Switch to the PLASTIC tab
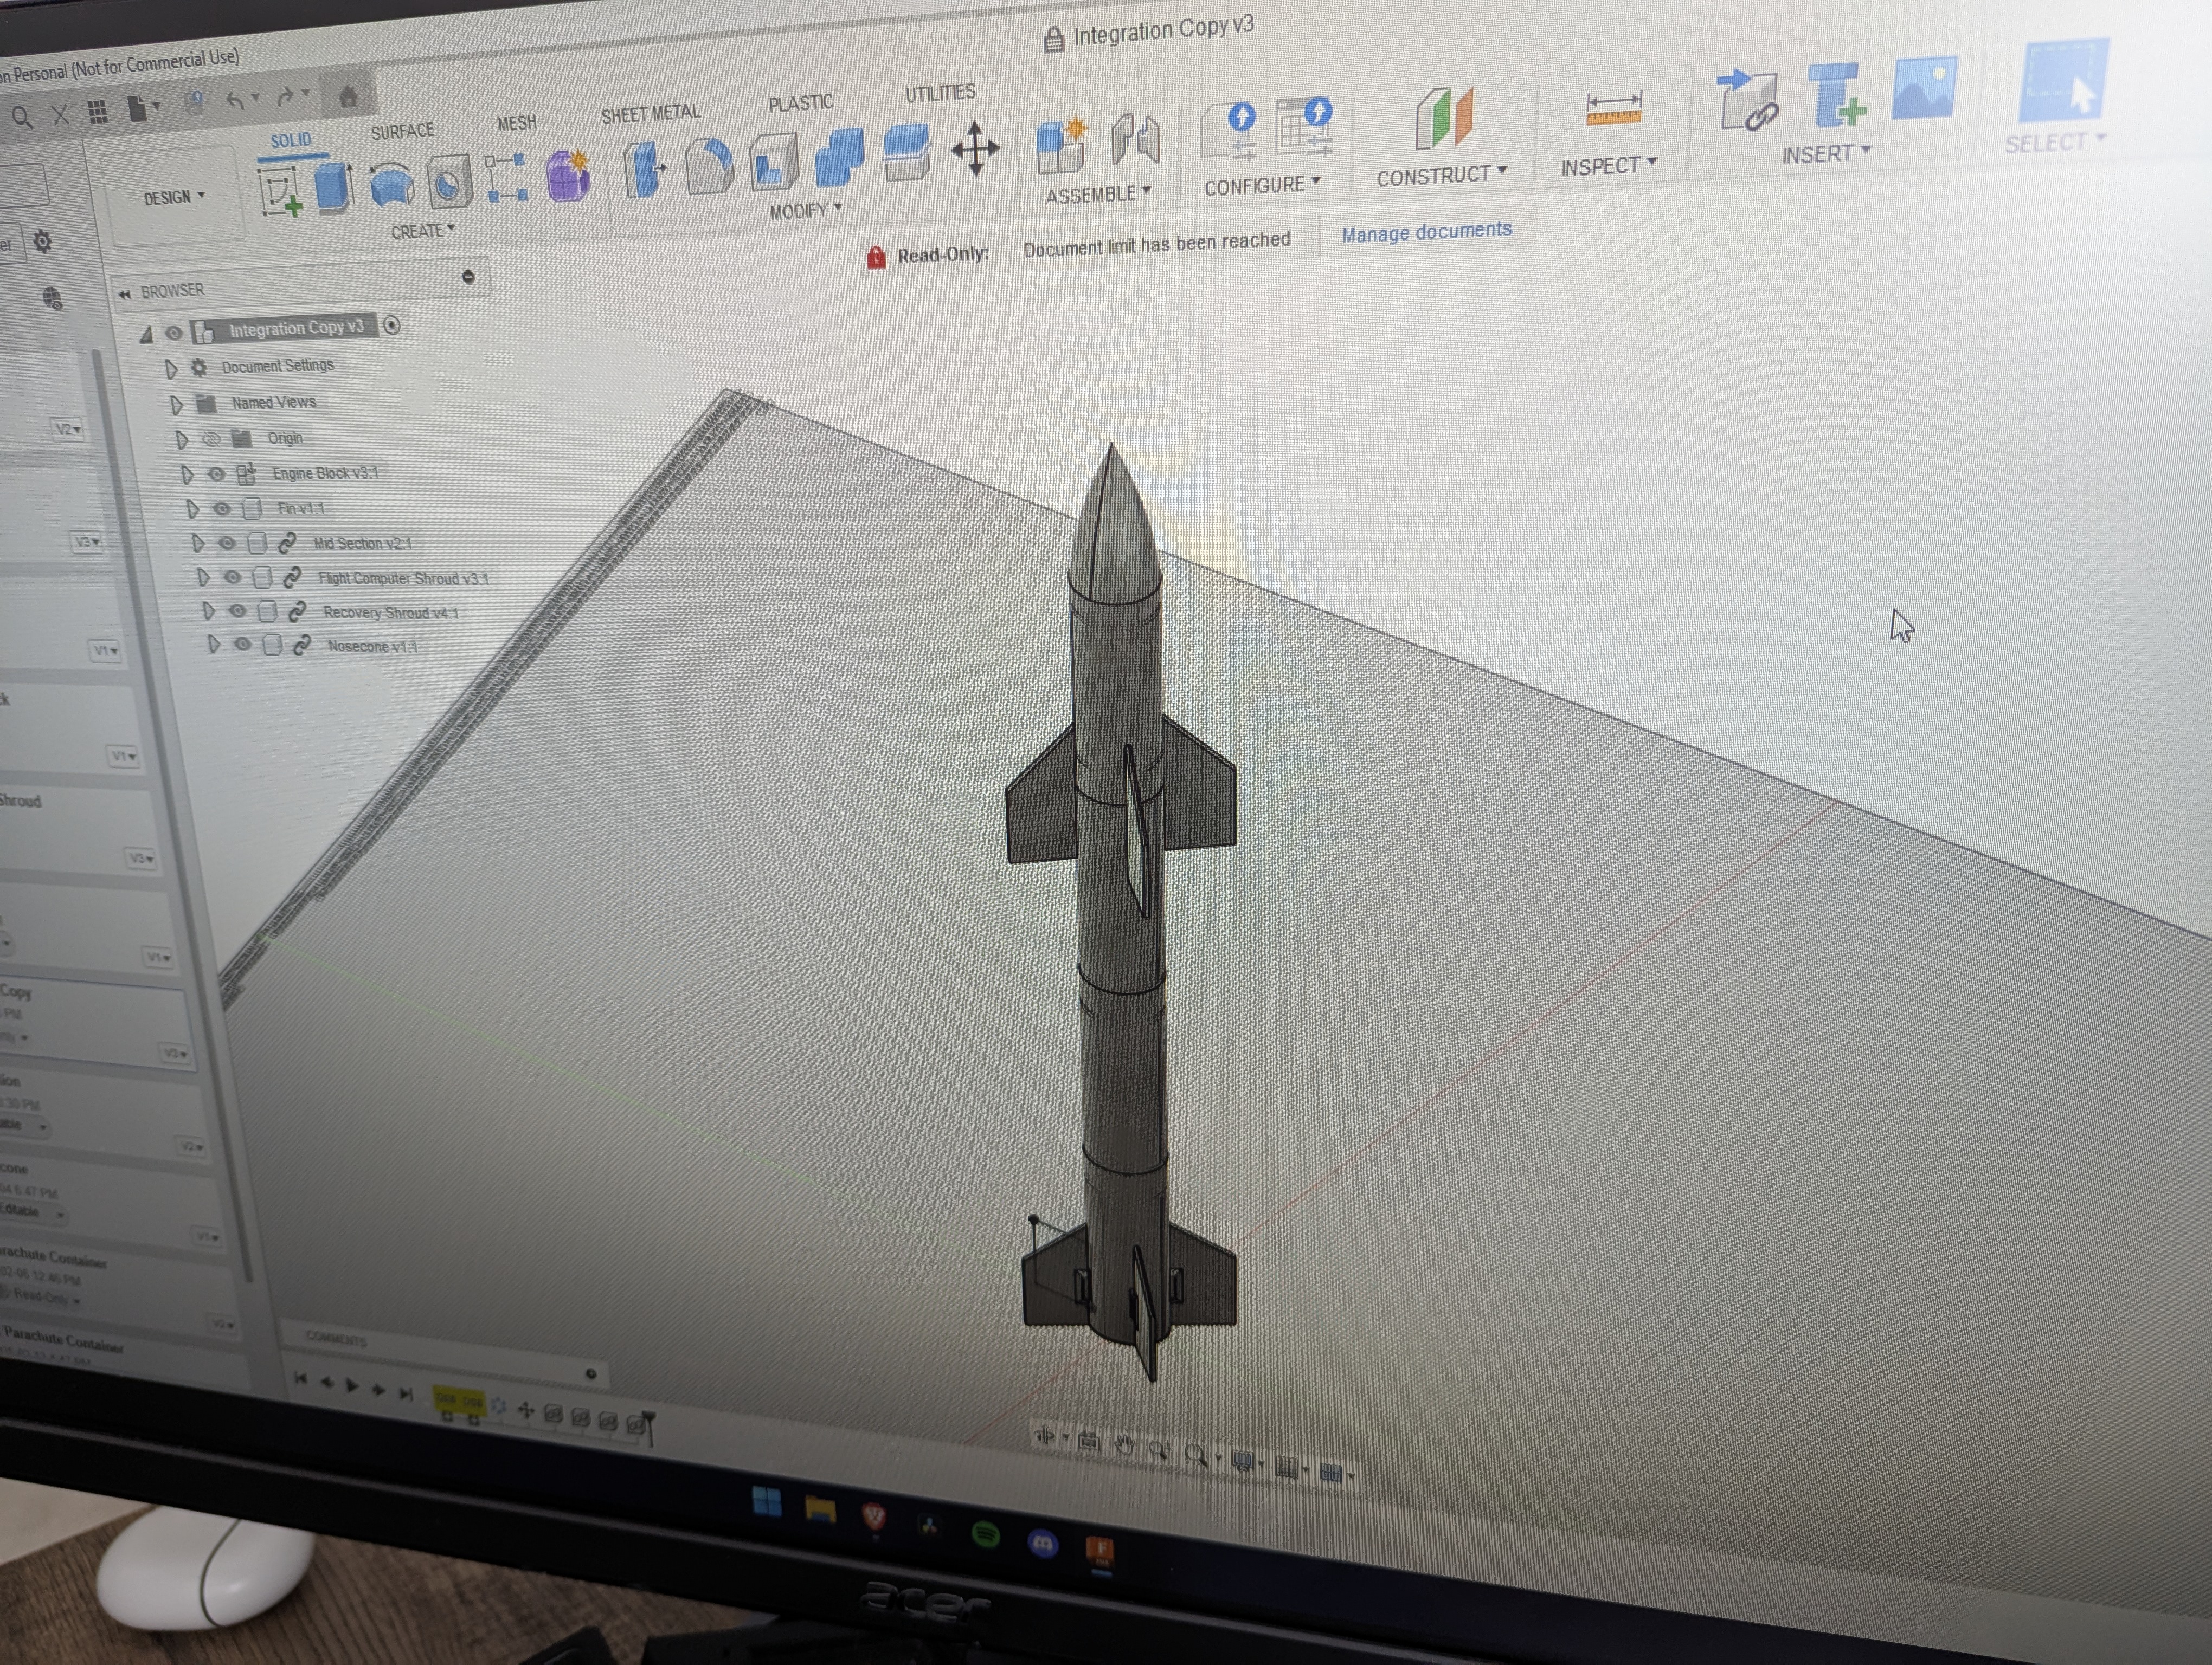The image size is (2212, 1665). click(800, 103)
